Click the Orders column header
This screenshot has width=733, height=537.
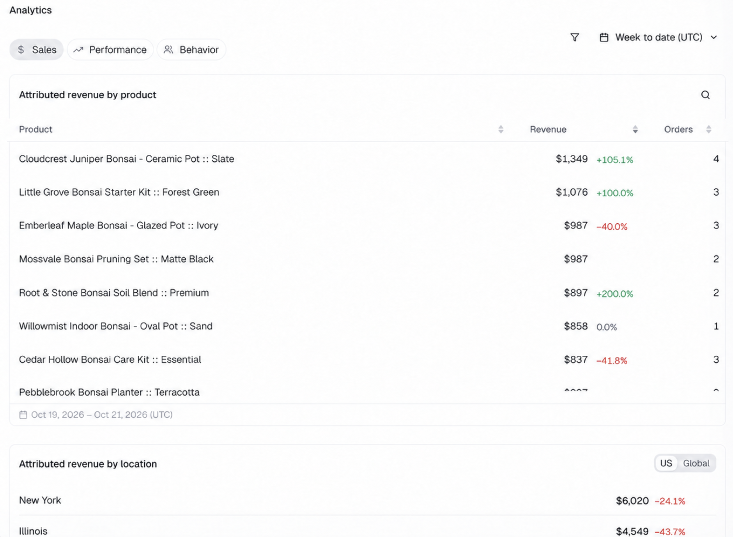(x=678, y=129)
